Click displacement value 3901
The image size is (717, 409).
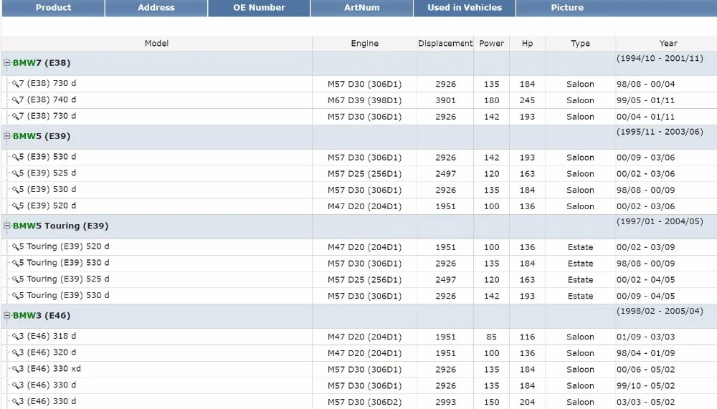[445, 100]
